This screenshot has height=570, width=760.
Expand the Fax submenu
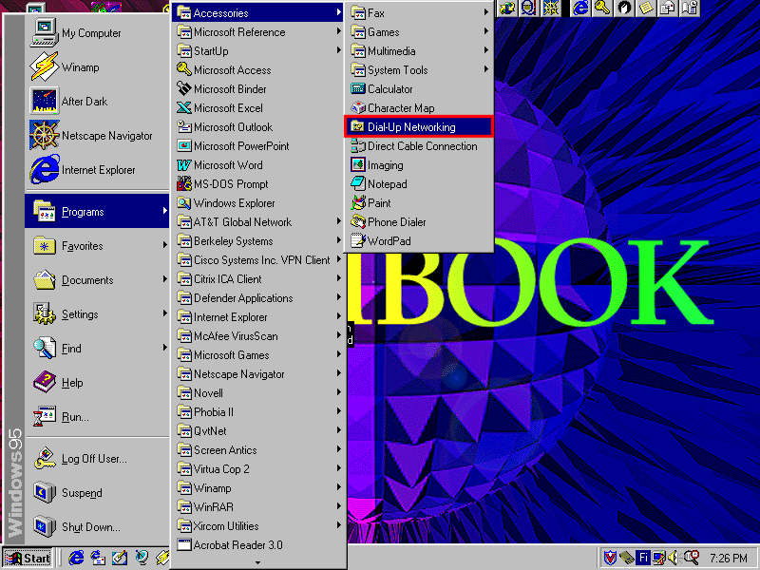pyautogui.click(x=419, y=13)
